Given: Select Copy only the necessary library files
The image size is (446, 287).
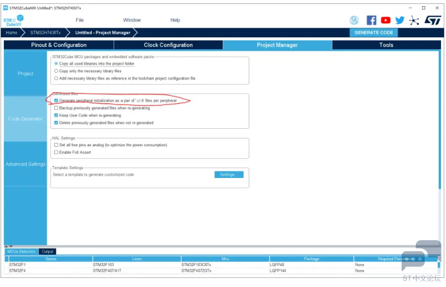Looking at the screenshot, I should [56, 71].
